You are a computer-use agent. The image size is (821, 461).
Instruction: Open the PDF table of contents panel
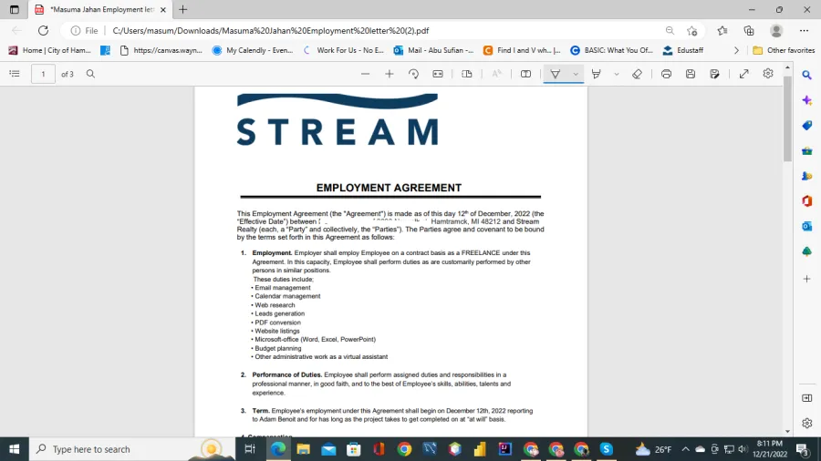14,74
